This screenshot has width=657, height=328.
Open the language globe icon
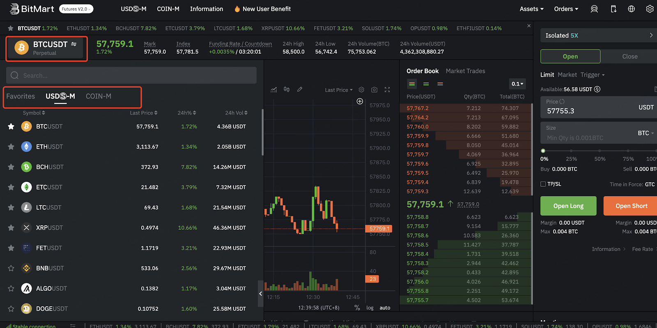(632, 9)
